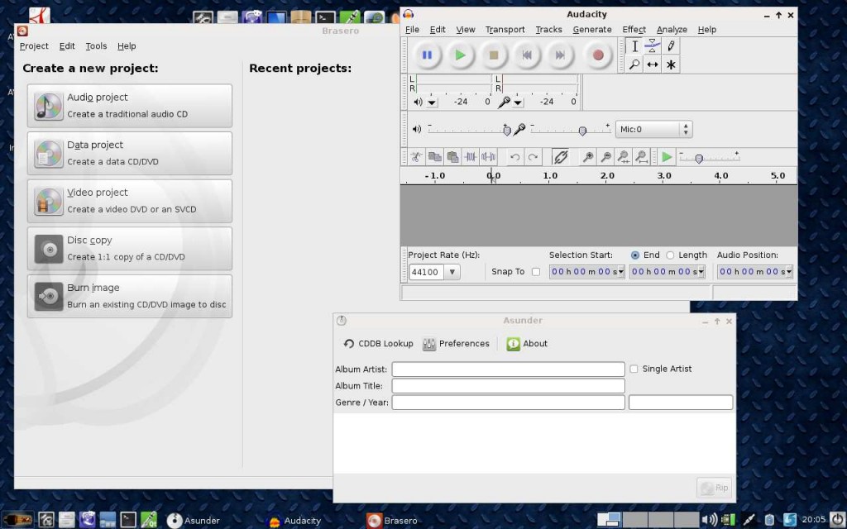Click the Pause button in Audacity

(x=427, y=55)
